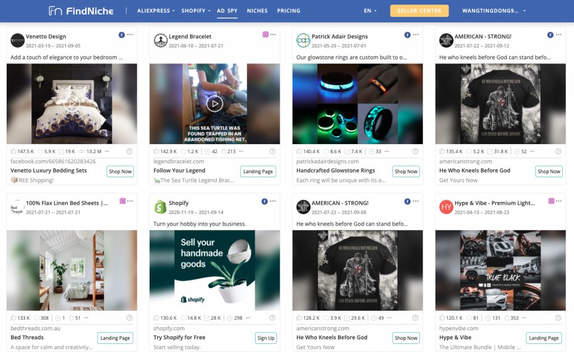Play the Venetto bedding video thumbnail
This screenshot has width=574, height=359.
point(72,104)
